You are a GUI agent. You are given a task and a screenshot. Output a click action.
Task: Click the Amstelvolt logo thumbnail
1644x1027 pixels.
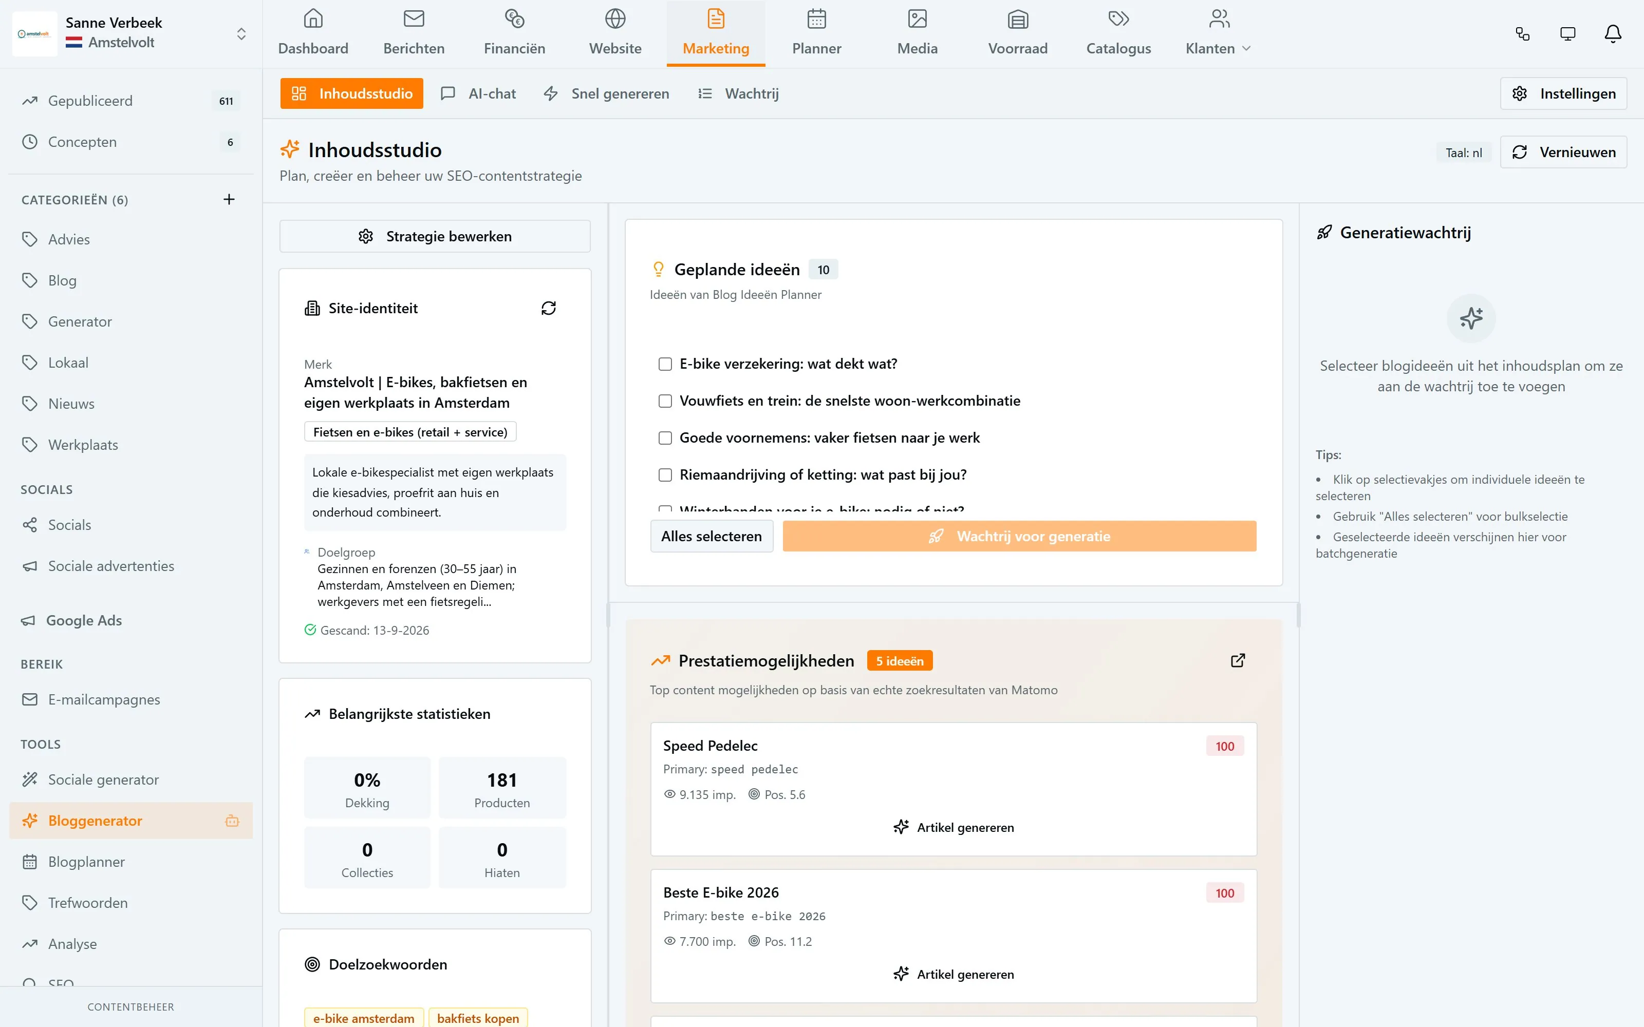[34, 33]
